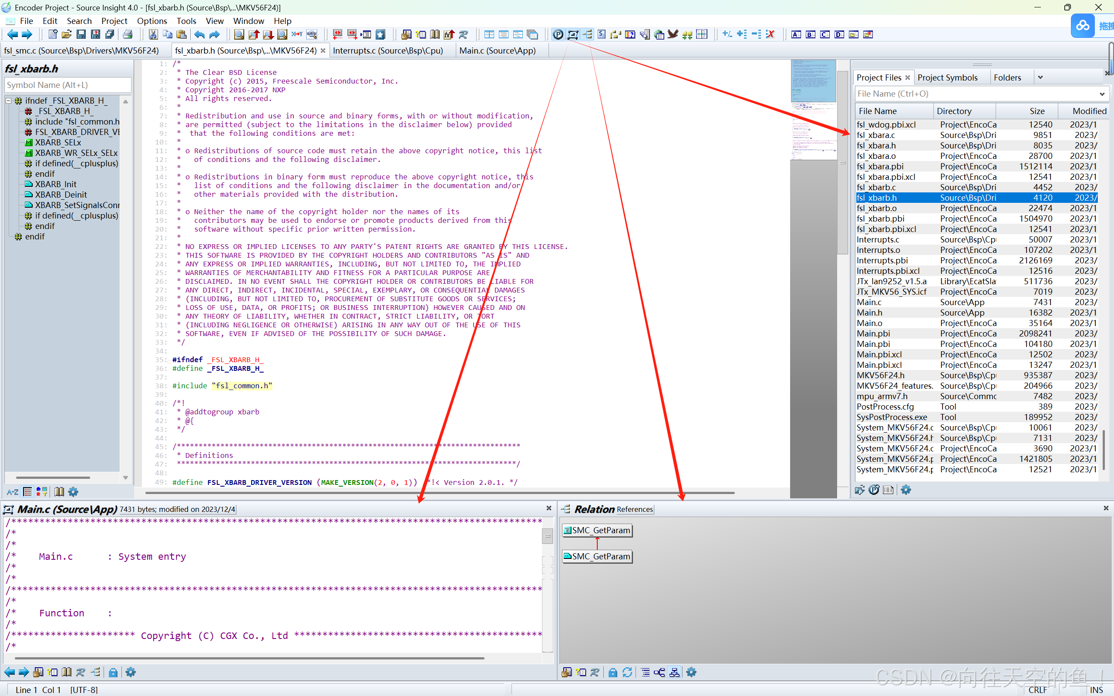Image resolution: width=1114 pixels, height=696 pixels.
Task: Click the Bookmark star icon in toolbar
Action: pos(380,34)
